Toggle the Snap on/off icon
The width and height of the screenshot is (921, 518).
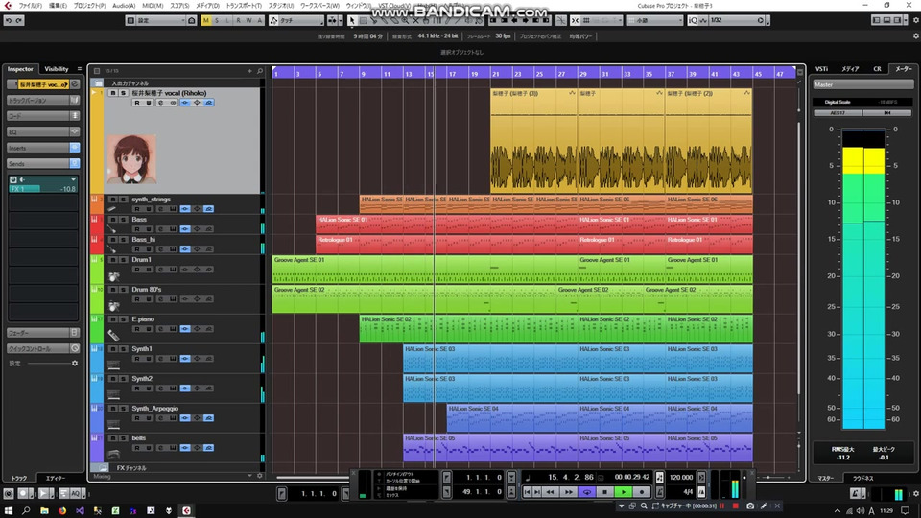coord(575,20)
